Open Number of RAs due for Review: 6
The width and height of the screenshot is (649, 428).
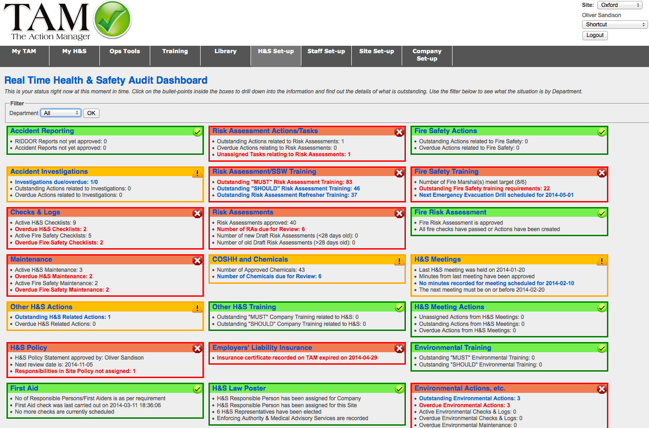261,229
